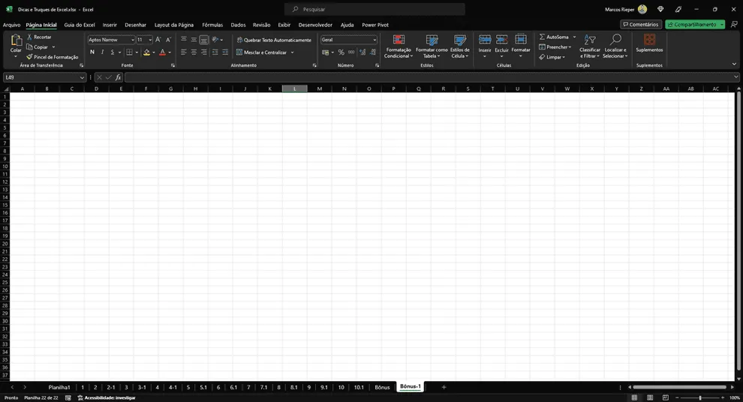Toggle bold N formatting

[92, 52]
